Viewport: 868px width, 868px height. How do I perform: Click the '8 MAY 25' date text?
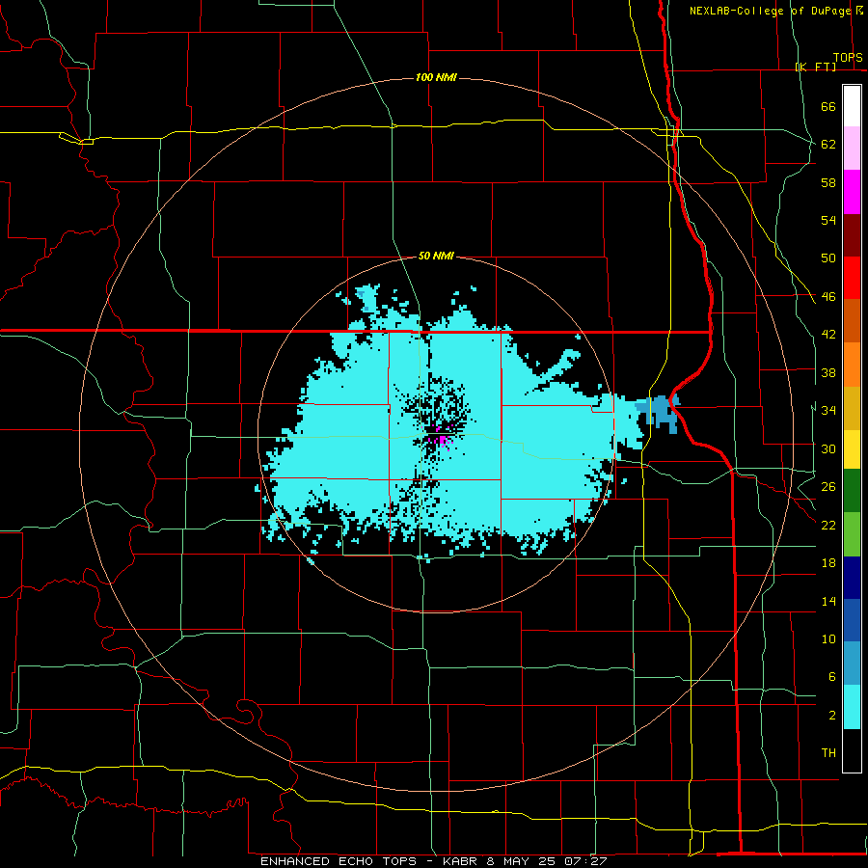click(522, 861)
